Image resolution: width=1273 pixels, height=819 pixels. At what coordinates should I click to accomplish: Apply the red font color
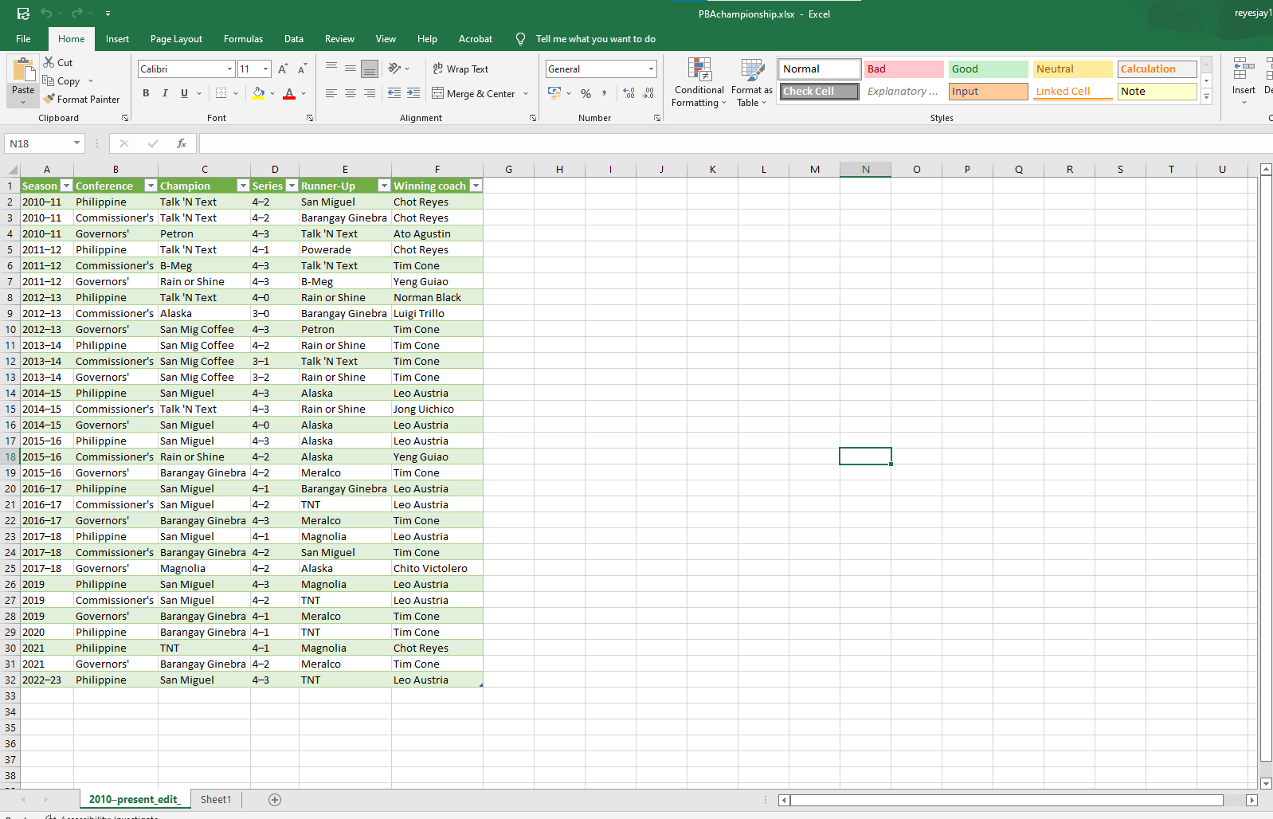[x=289, y=93]
